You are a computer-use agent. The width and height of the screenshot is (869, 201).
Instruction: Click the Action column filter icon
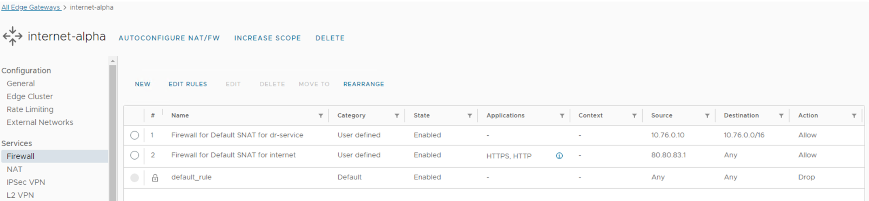pos(854,116)
